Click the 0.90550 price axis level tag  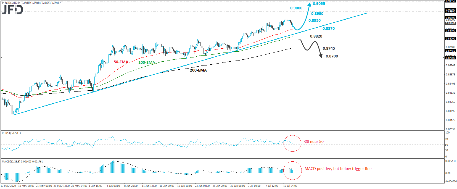(450, 1)
